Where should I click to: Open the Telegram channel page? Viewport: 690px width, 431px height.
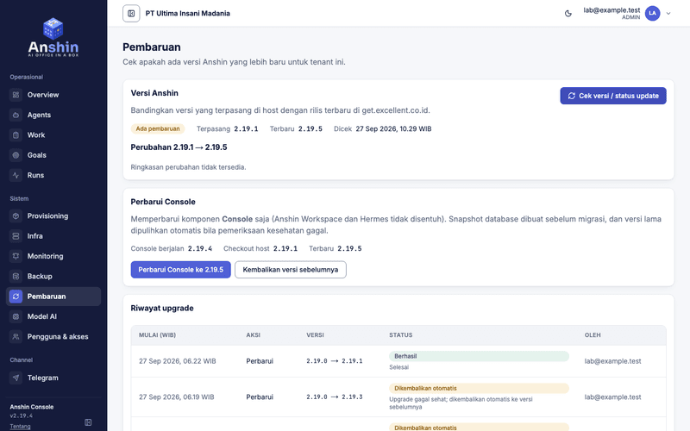point(53,378)
